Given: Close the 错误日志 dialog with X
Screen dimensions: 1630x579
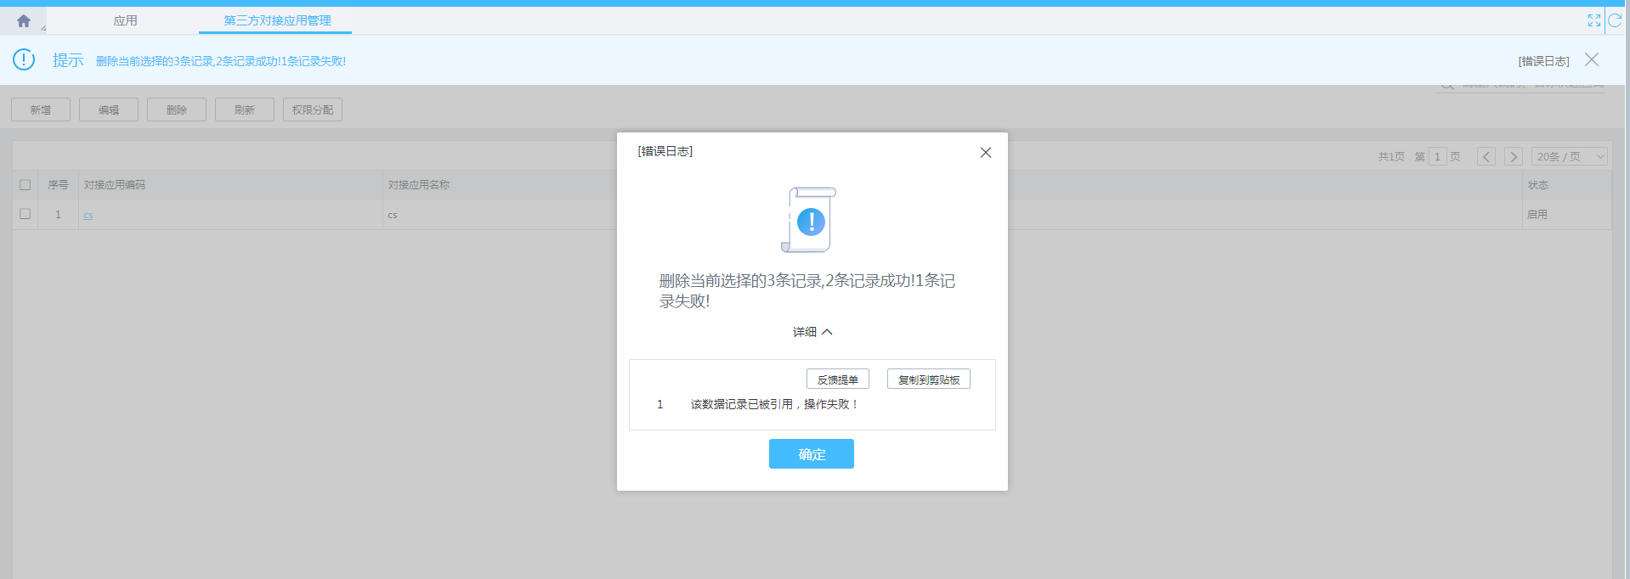Looking at the screenshot, I should (x=986, y=153).
